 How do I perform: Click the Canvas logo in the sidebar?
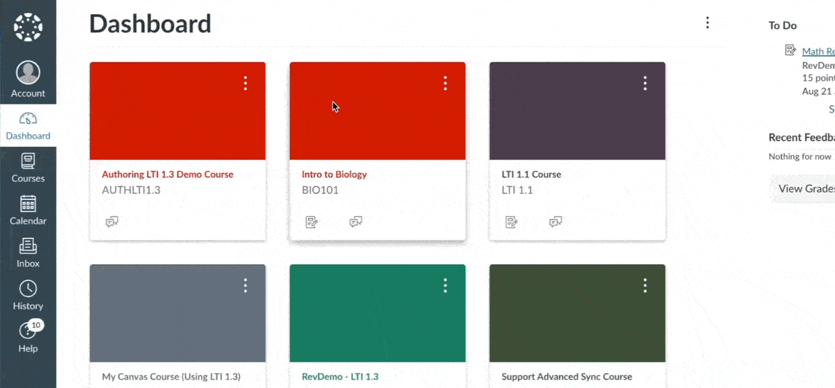click(x=28, y=28)
